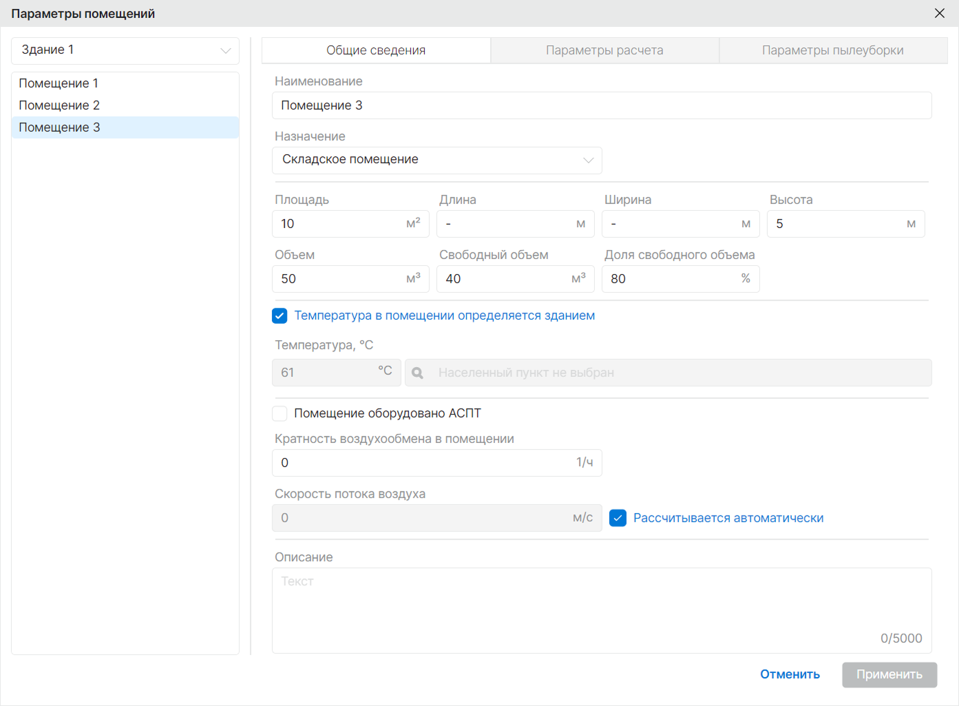Click the search magnifier icon in locality field
Viewport: 959px width, 706px height.
(x=417, y=373)
